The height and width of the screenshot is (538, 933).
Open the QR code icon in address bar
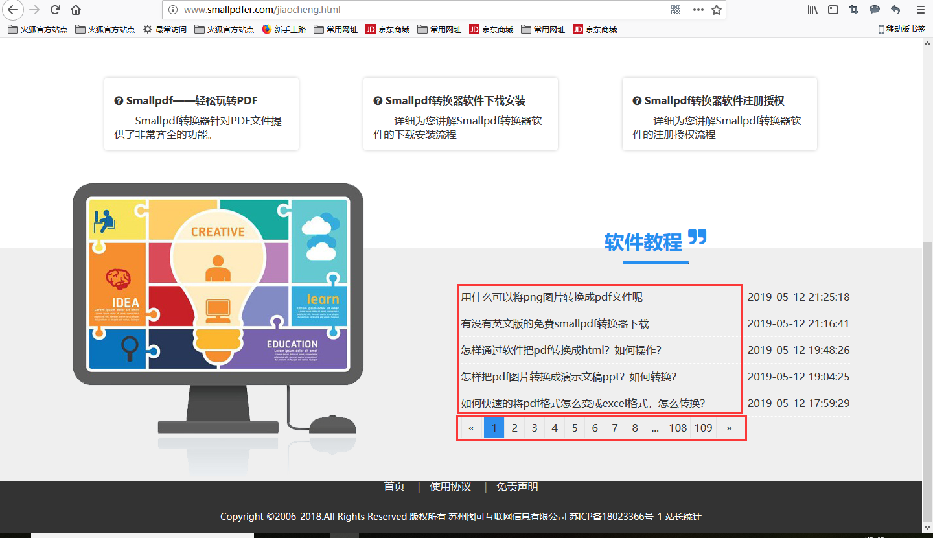point(676,10)
